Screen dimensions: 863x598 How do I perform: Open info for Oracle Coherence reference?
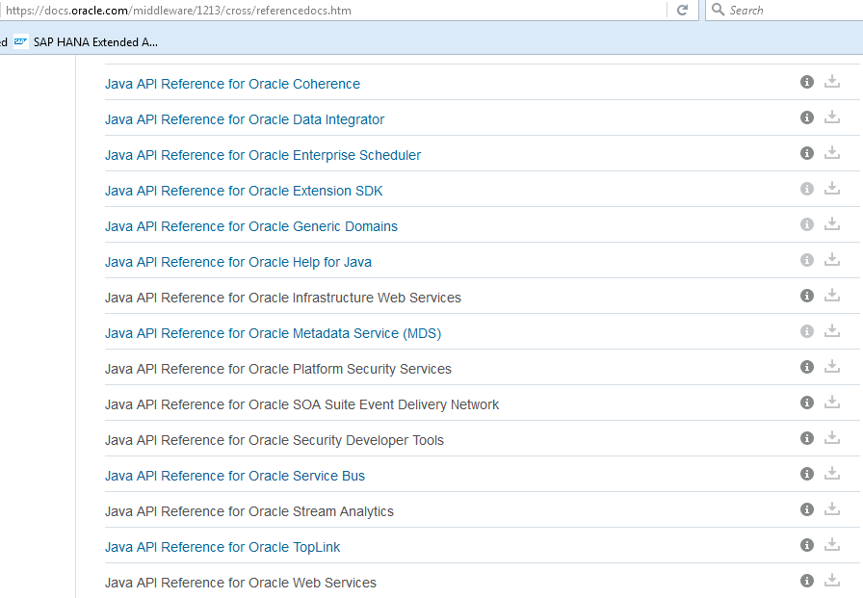click(807, 82)
